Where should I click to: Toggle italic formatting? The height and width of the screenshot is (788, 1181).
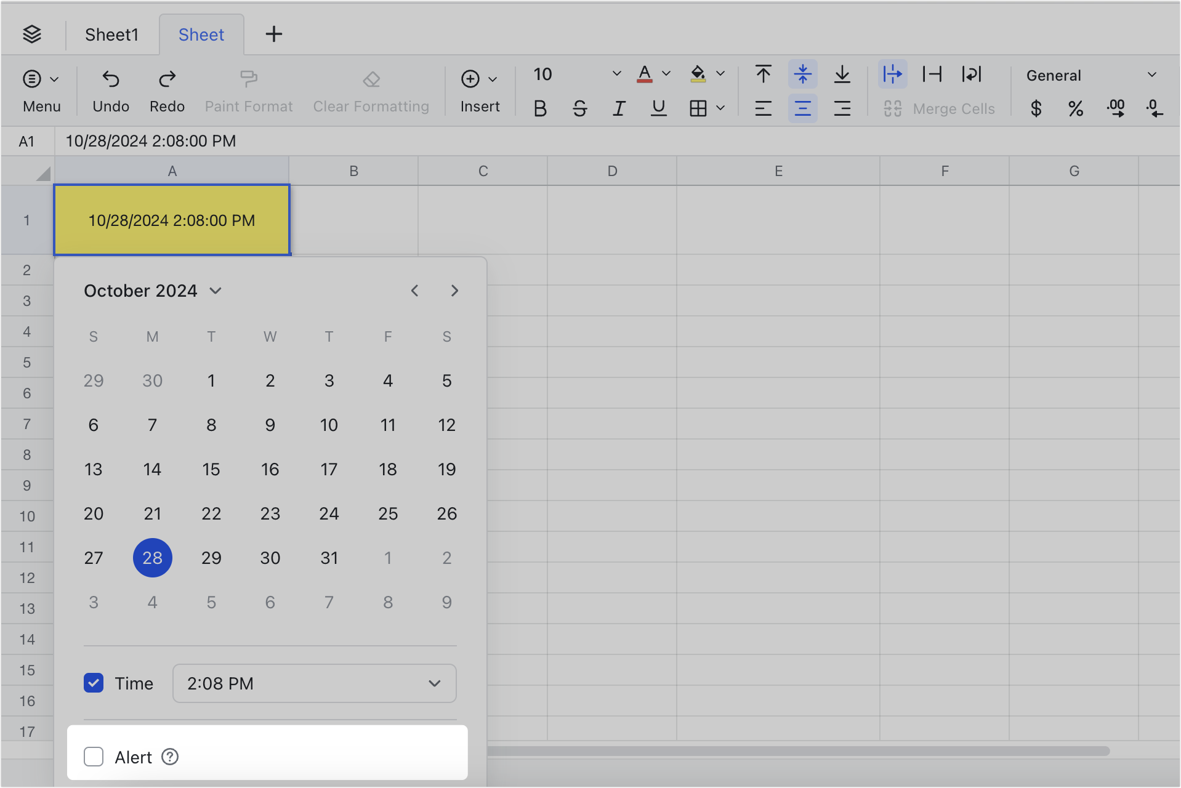coord(619,109)
